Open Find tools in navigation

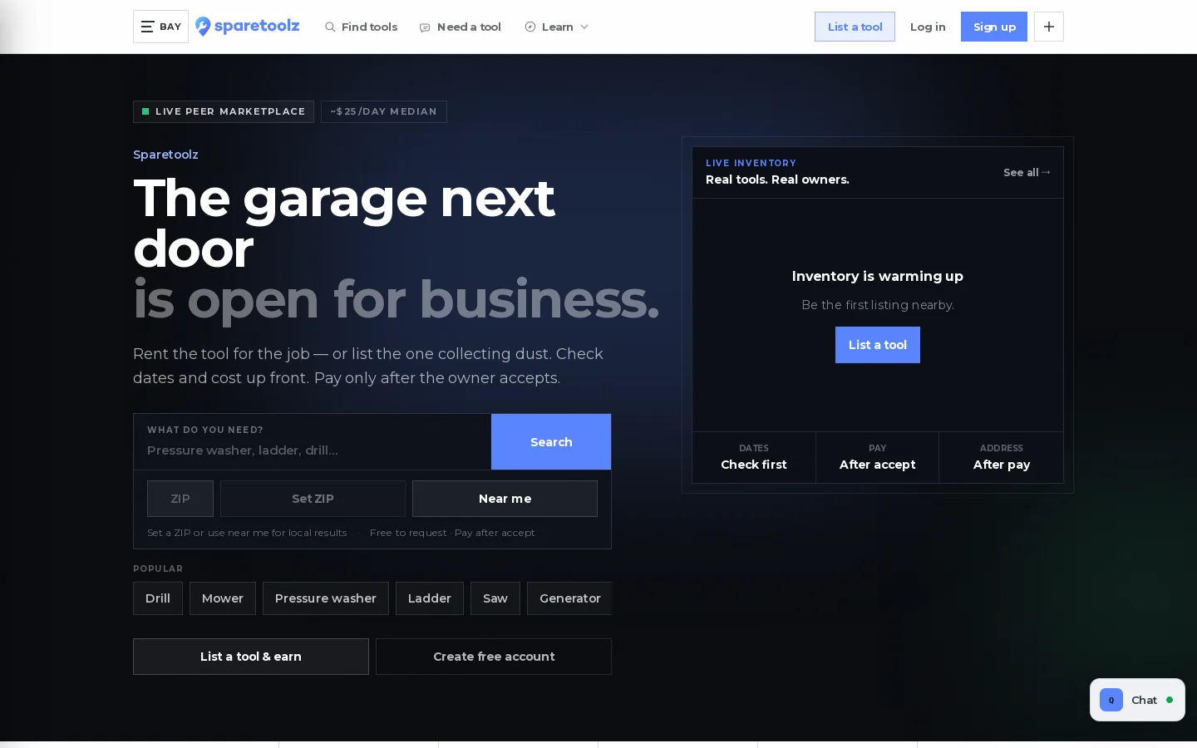(x=361, y=27)
